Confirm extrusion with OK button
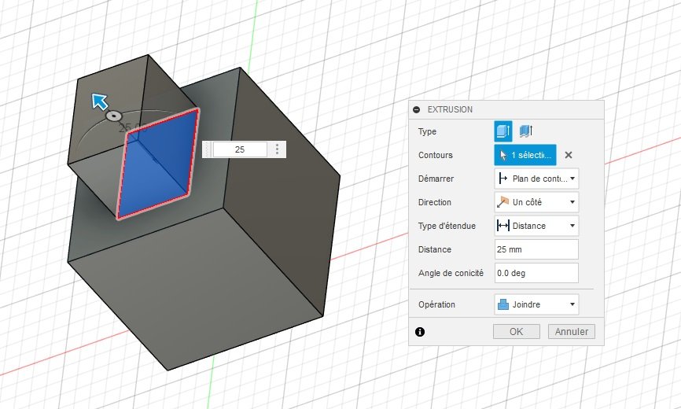The width and height of the screenshot is (681, 409). tap(517, 332)
